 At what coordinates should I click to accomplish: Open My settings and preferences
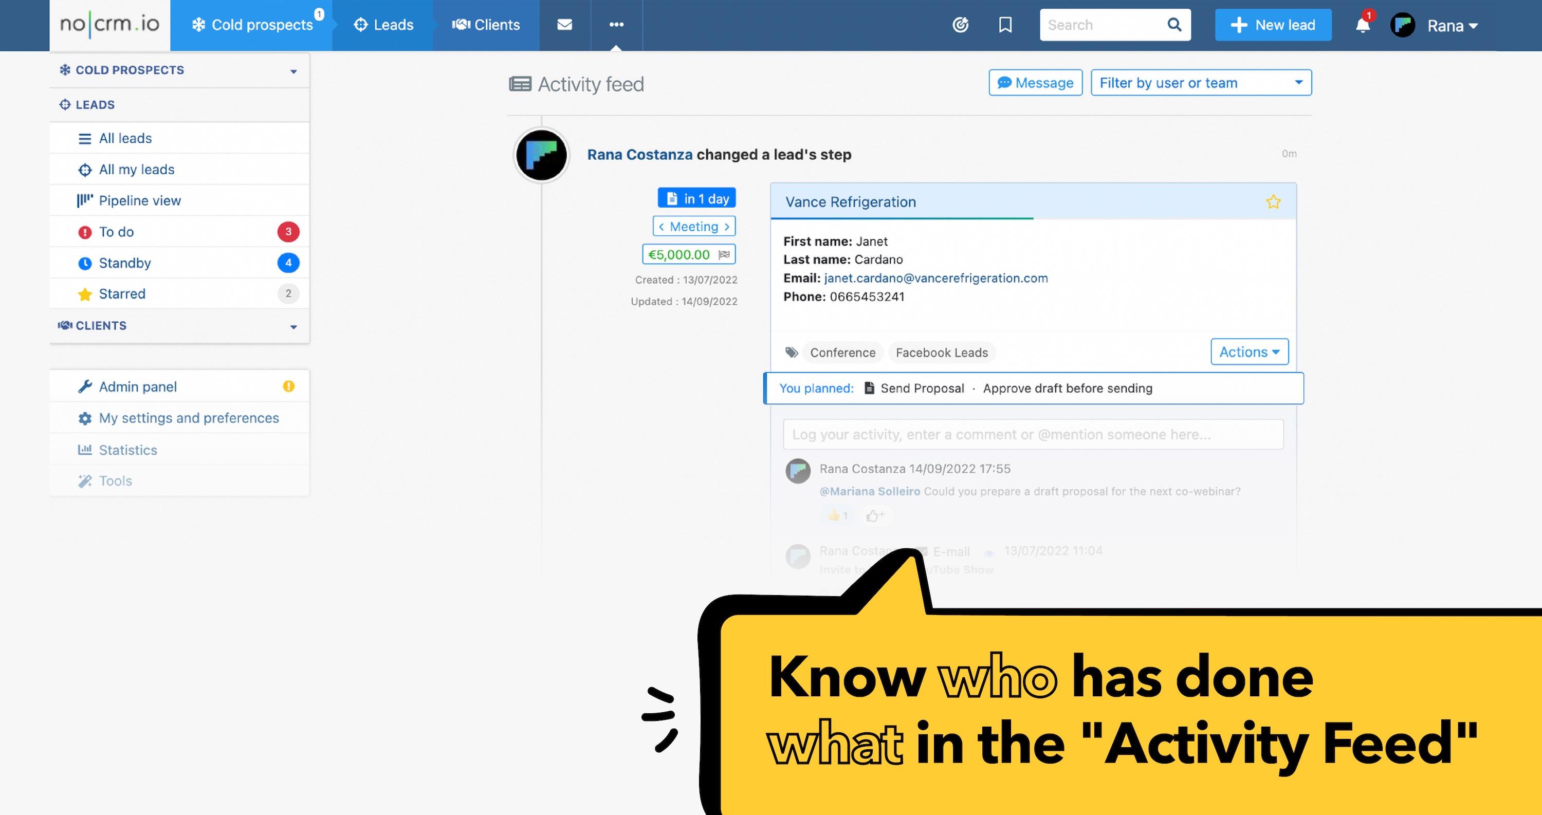(x=179, y=418)
